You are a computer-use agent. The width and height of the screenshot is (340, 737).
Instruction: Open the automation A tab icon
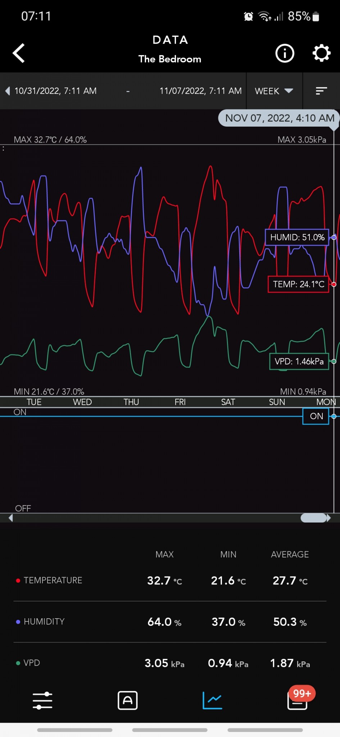click(127, 700)
